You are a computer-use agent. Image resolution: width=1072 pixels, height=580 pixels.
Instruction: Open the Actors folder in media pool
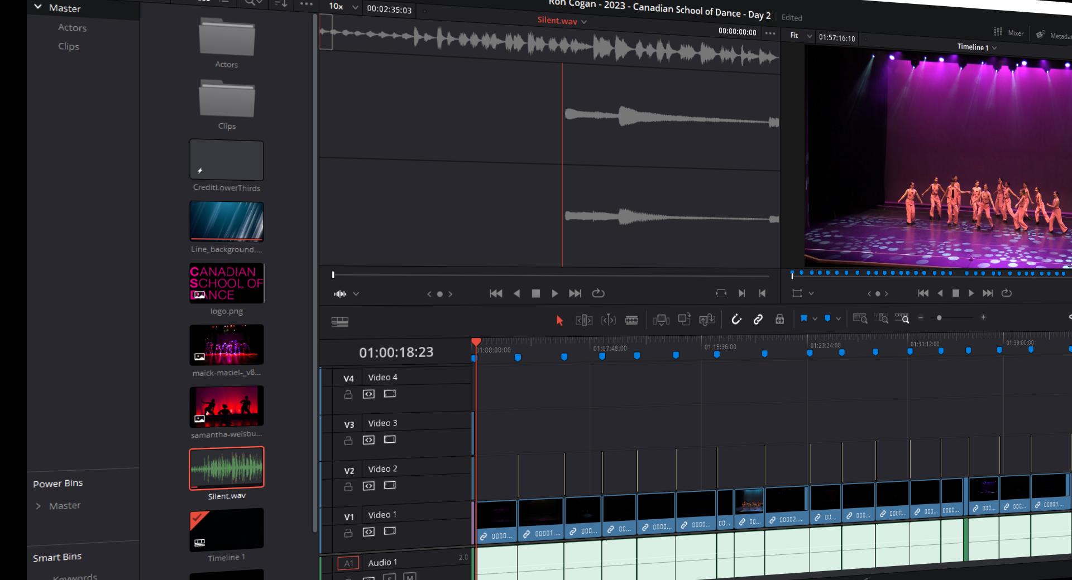227,37
